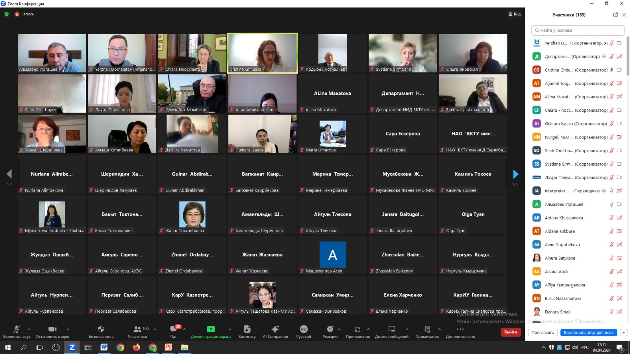This screenshot has height=354, width=630.
Task: Click the Invite (Пригласить) button
Action: [543, 332]
